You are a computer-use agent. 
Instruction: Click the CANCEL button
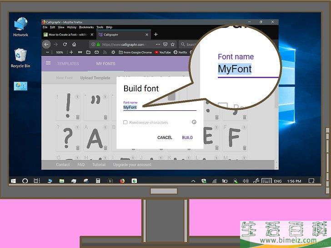click(165, 138)
